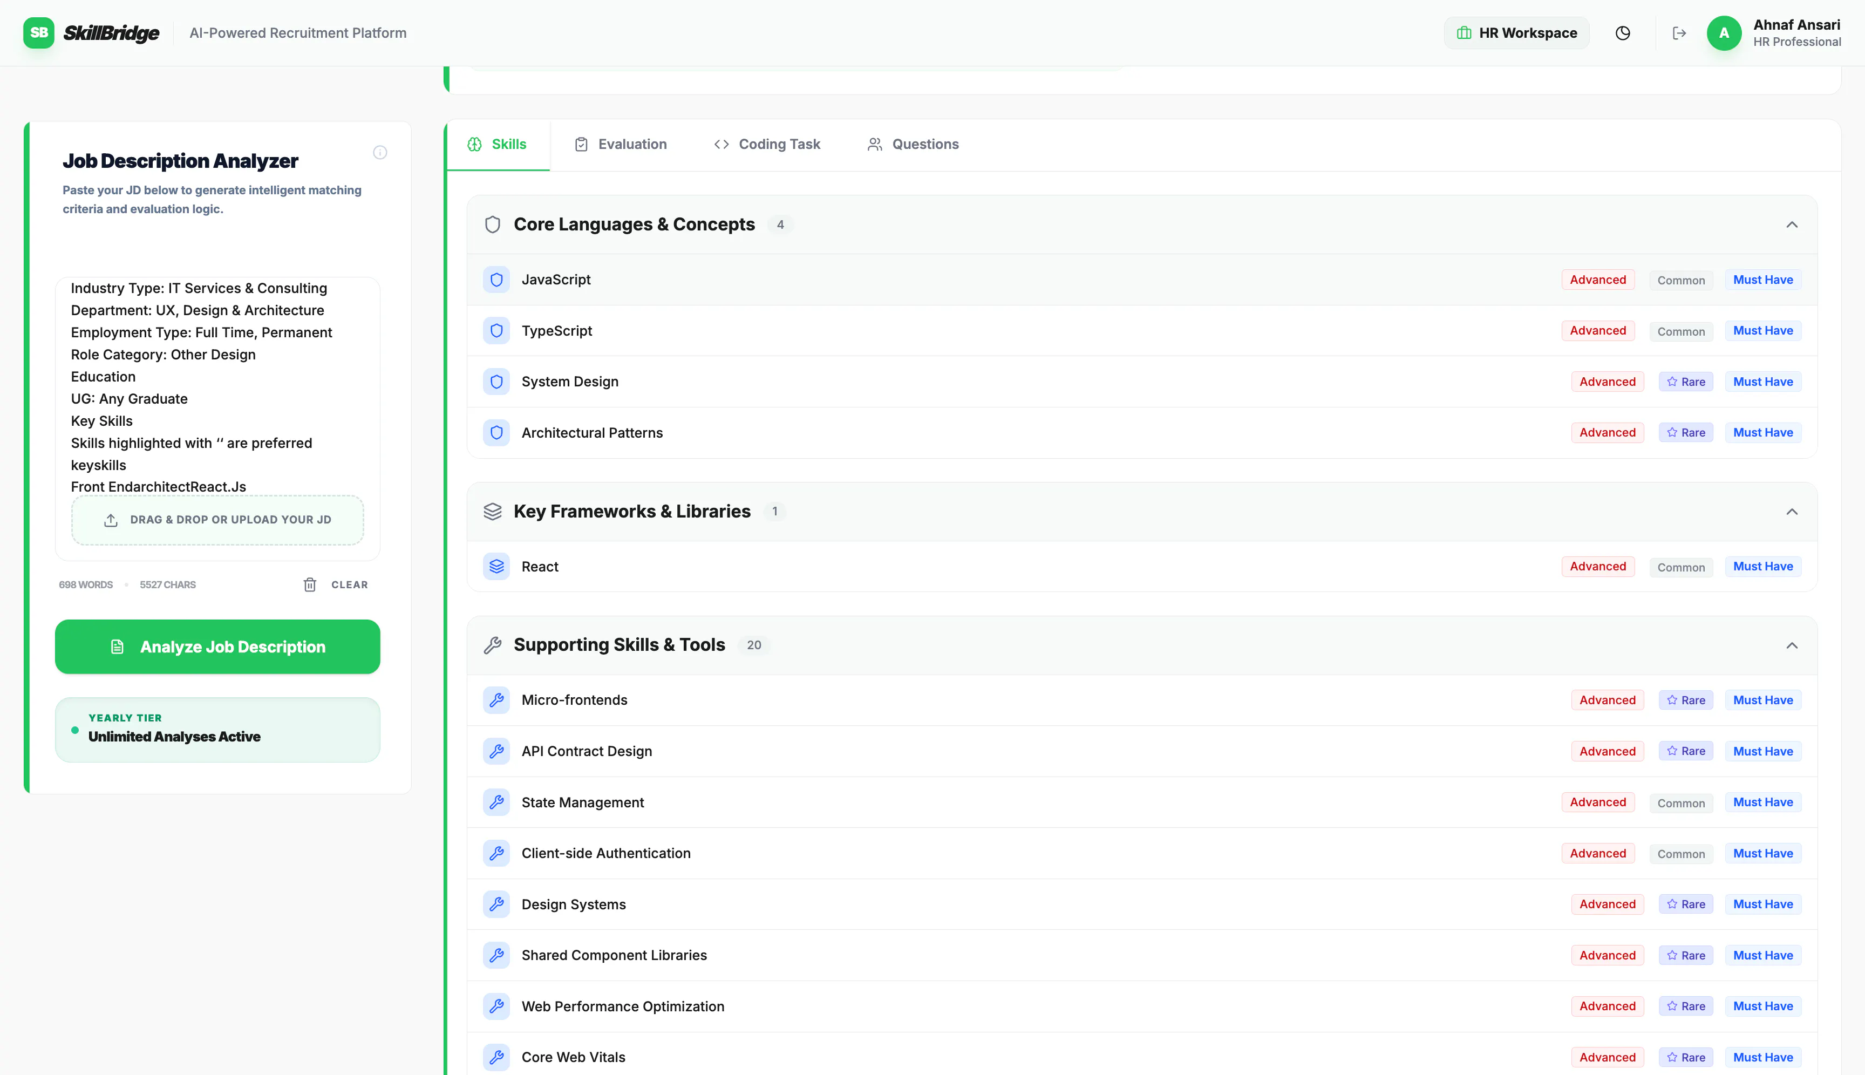Click the wrench icon beside API Contract Design
This screenshot has height=1075, width=1865.
496,751
